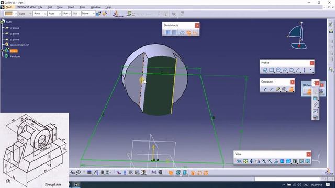Open first Auto dropdown after color swatch

coord(30,14)
